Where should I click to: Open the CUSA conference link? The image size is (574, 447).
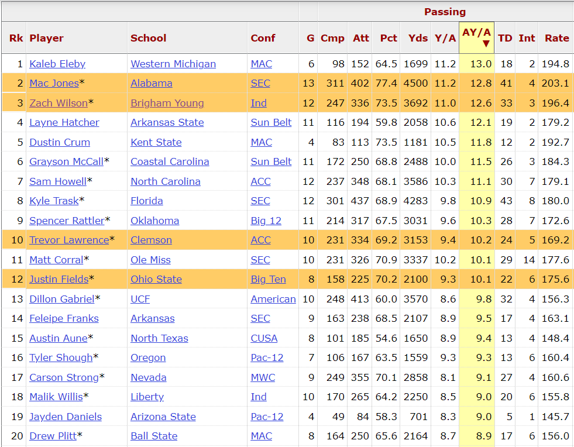point(264,338)
